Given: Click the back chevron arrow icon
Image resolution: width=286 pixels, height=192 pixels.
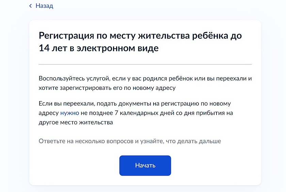Looking at the screenshot, I should pyautogui.click(x=31, y=6).
